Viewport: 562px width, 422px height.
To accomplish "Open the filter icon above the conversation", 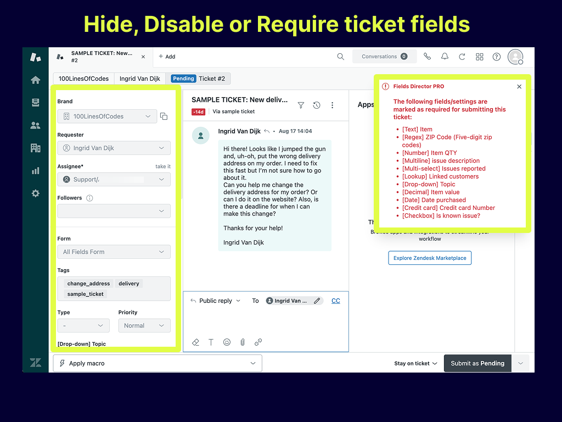I will tap(301, 105).
